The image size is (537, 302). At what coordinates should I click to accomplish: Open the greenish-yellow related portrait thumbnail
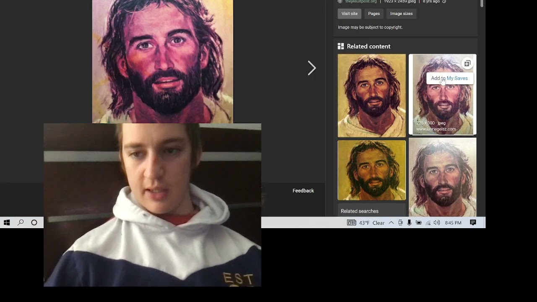372,170
